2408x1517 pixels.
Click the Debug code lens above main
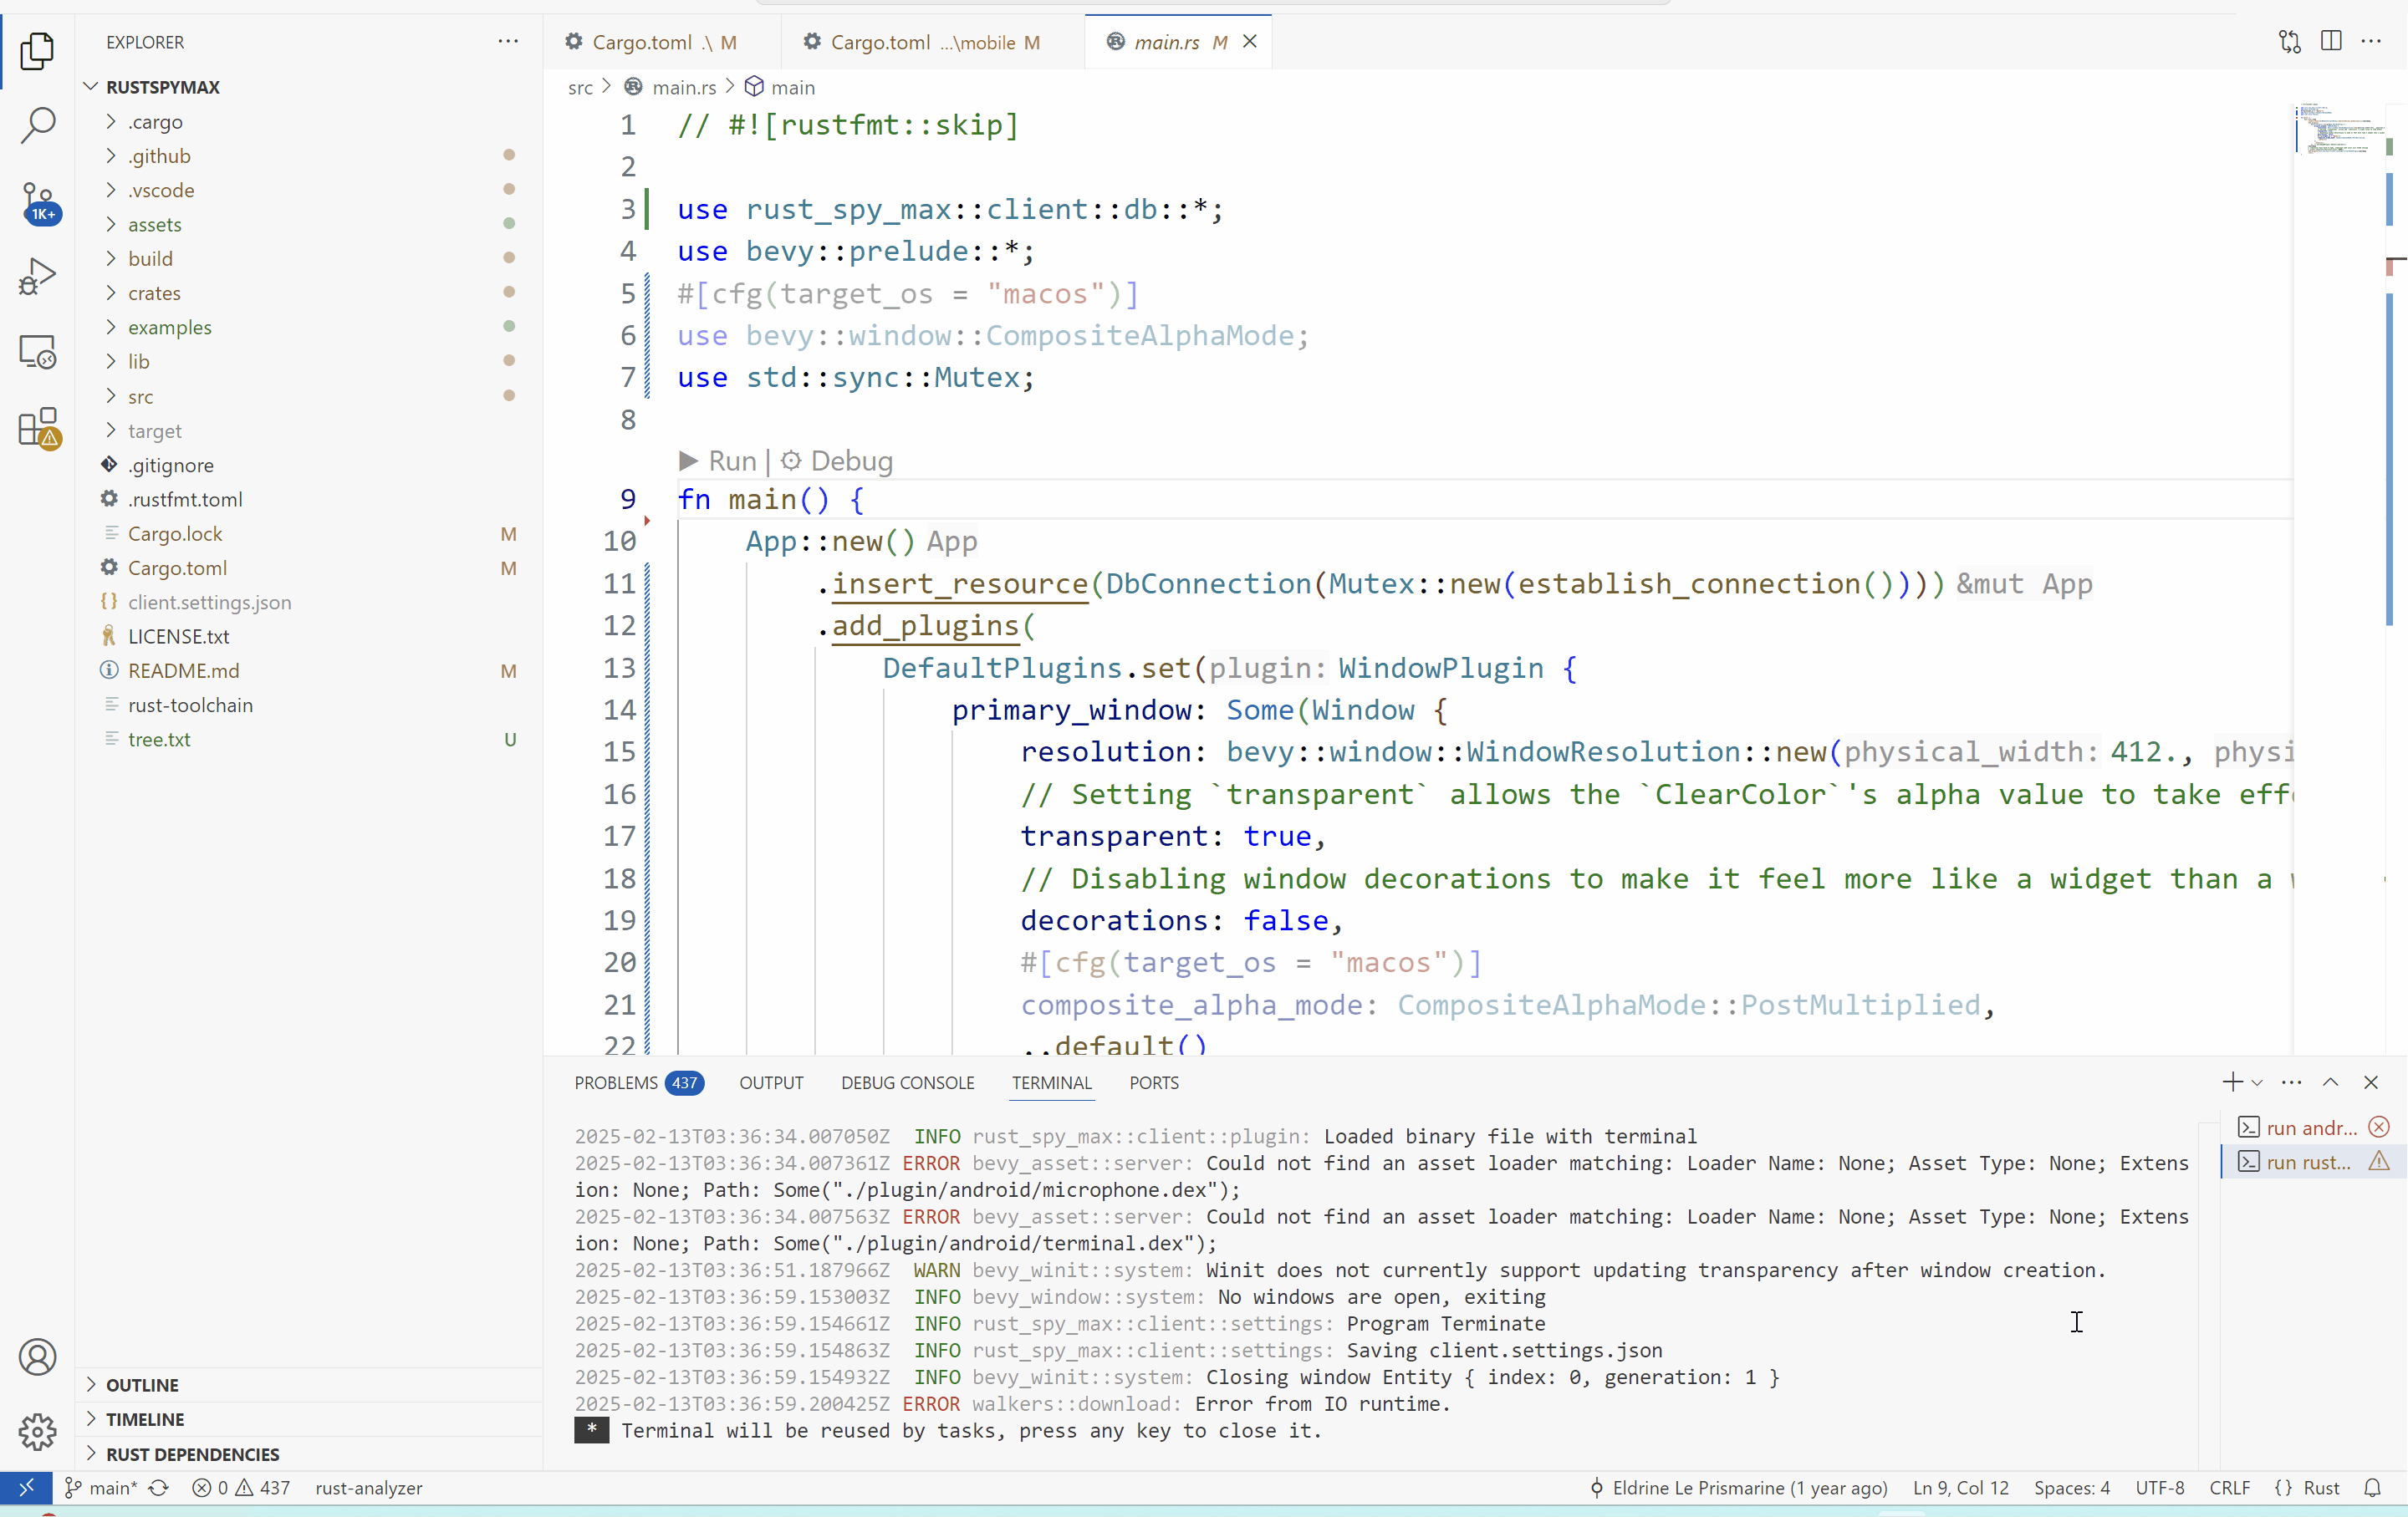coord(837,461)
